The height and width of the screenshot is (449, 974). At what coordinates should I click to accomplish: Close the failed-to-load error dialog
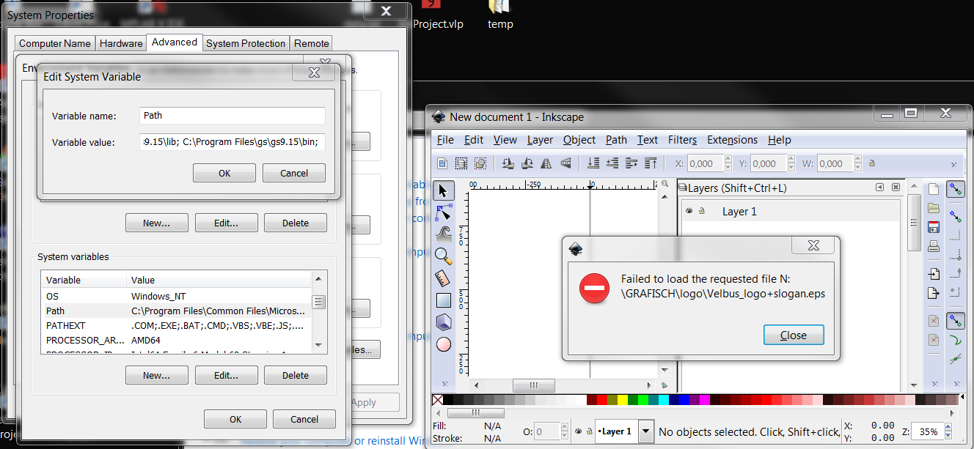coord(794,335)
